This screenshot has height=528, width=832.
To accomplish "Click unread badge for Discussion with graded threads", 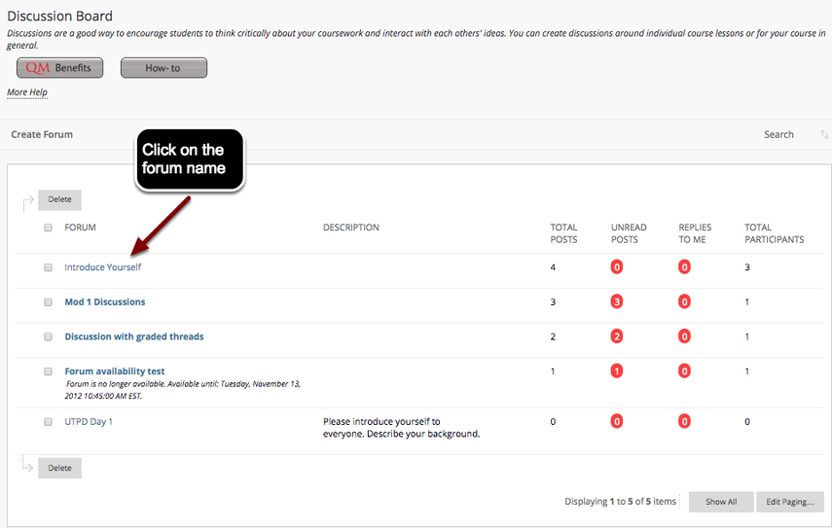I will (x=617, y=336).
